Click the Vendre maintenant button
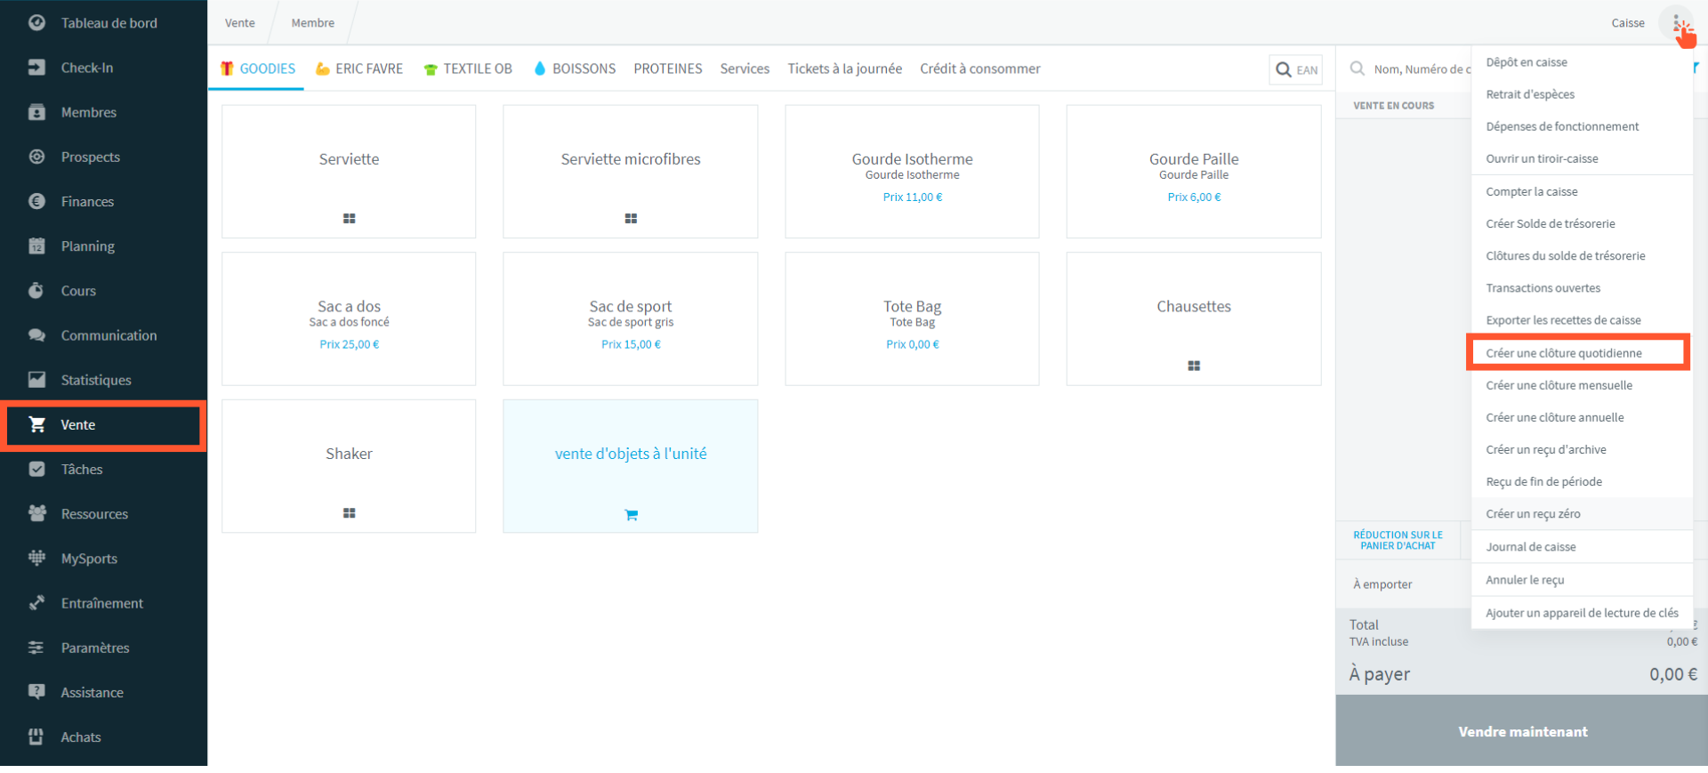Viewport: 1708px width, 773px height. click(1521, 731)
